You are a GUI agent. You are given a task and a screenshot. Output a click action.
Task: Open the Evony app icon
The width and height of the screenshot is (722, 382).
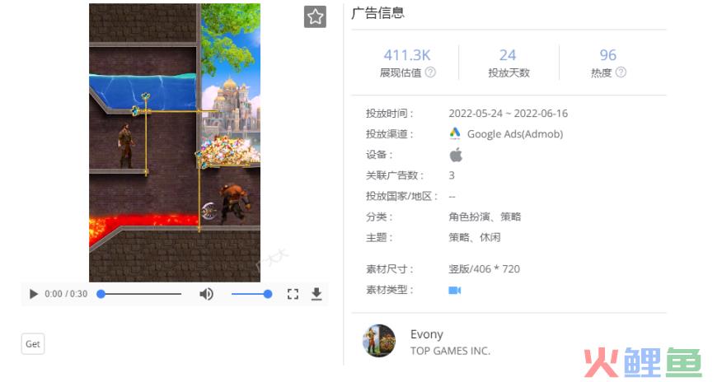click(379, 341)
